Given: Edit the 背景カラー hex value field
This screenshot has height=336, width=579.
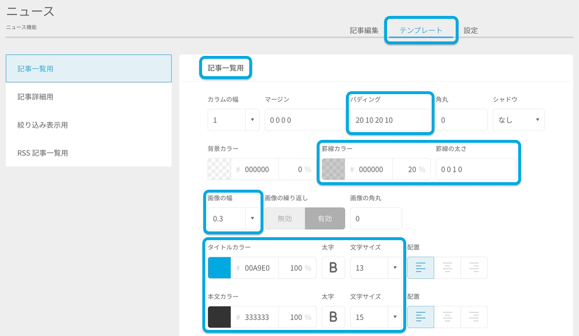Looking at the screenshot, I should [255, 169].
